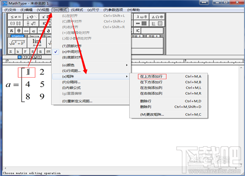The image size is (245, 176).
Task: Click matrix cell containing 5
Action: tap(42, 84)
